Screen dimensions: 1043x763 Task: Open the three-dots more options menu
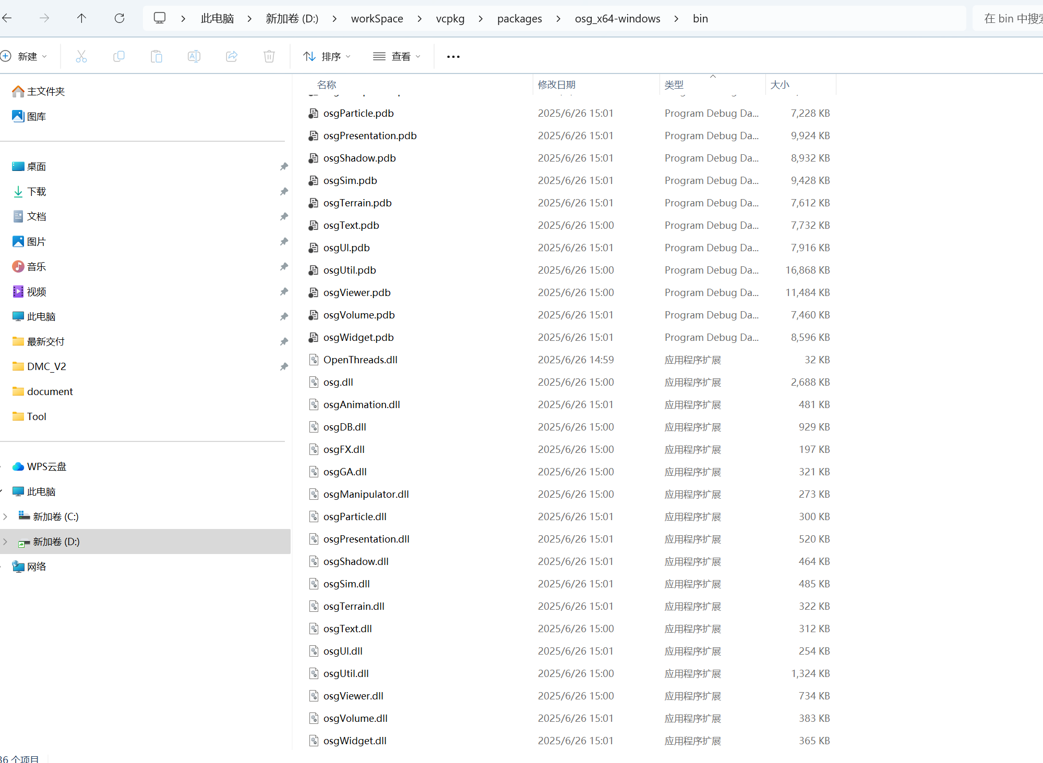[453, 56]
